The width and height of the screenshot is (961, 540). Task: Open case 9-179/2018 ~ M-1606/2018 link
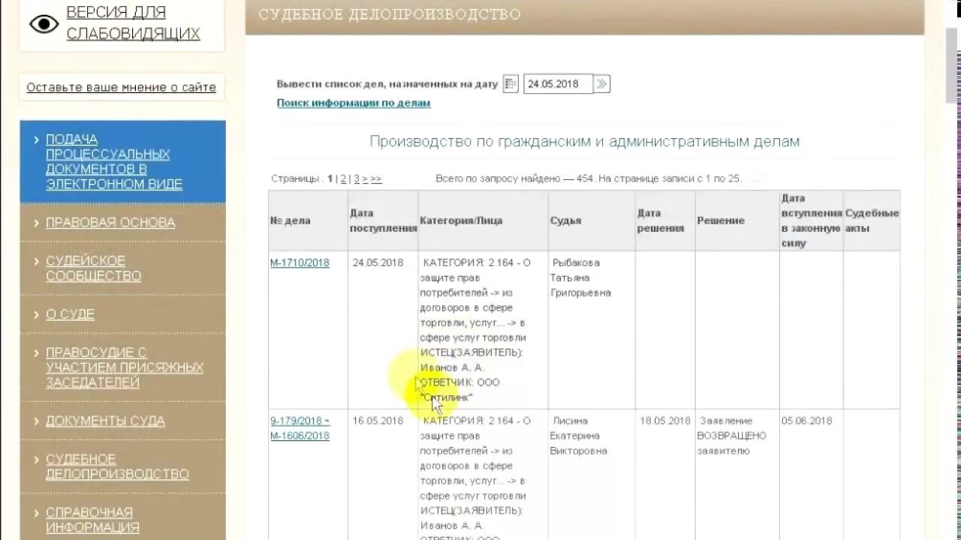[300, 428]
